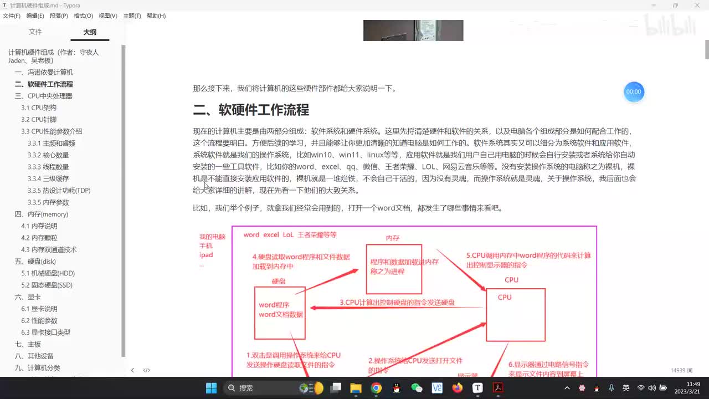Go to outline item 六、显卡

pos(28,297)
